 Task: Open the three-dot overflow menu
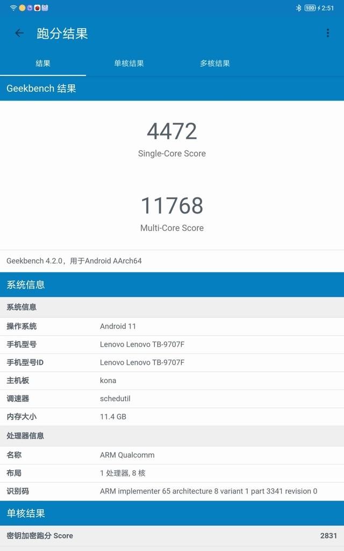(x=327, y=33)
